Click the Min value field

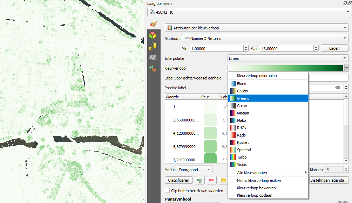(216, 48)
